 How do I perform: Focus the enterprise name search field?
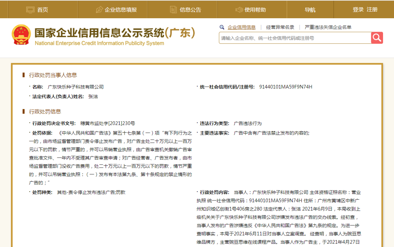295,38
